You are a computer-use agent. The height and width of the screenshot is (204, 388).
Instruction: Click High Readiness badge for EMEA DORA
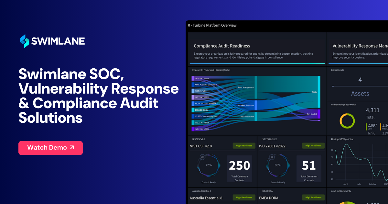point(313,198)
